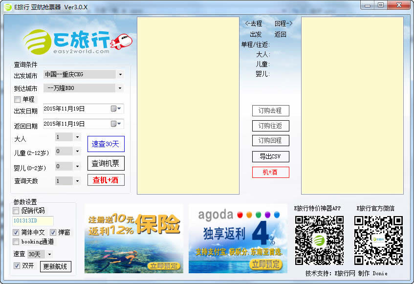Image resolution: width=414 pixels, height=284 pixels.
Task: Click the 导出CSV button
Action: click(x=271, y=156)
